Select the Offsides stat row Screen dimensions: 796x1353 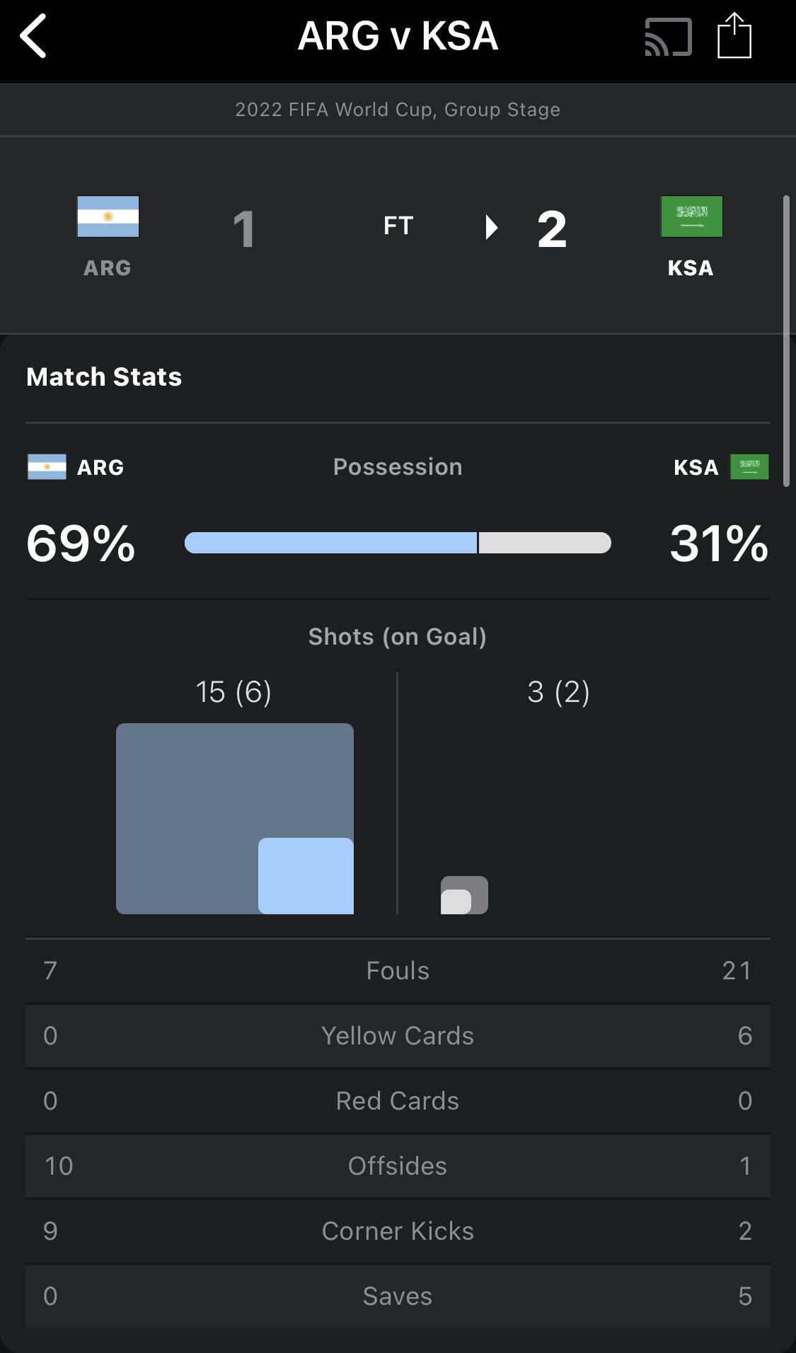coord(398,1166)
